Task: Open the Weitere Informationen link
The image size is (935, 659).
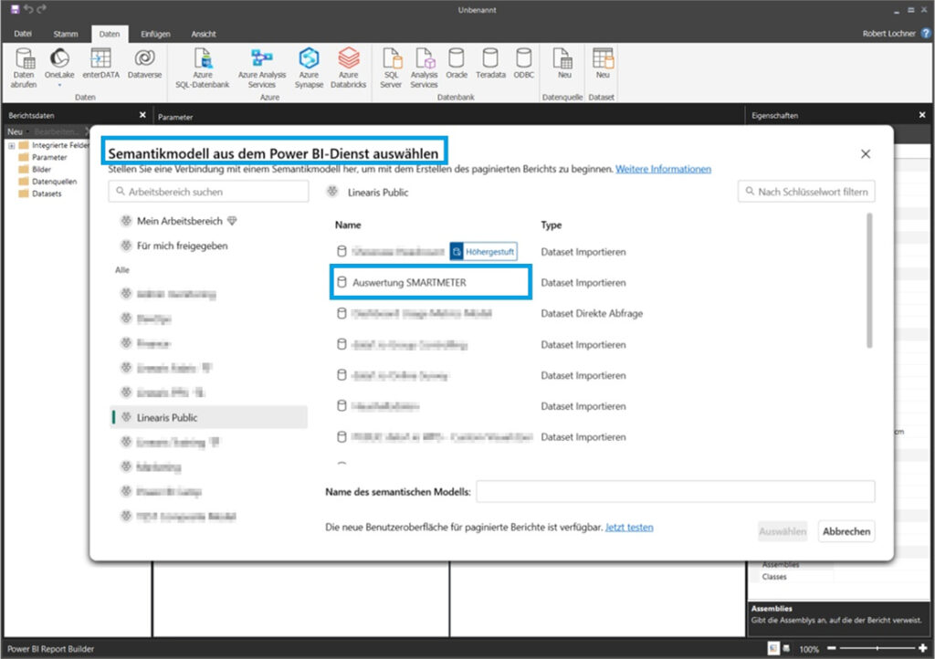Action: (x=663, y=169)
